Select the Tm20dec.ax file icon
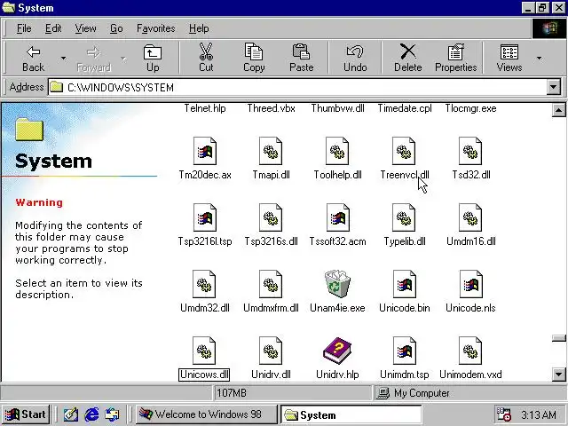Image resolution: width=568 pixels, height=426 pixels. click(205, 151)
